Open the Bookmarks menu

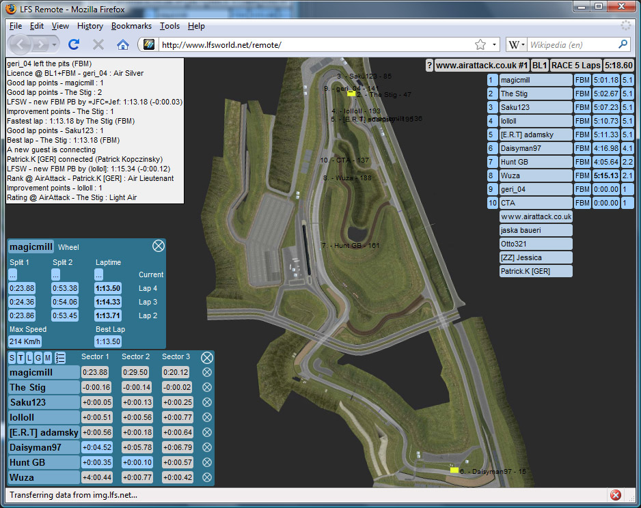[x=131, y=26]
